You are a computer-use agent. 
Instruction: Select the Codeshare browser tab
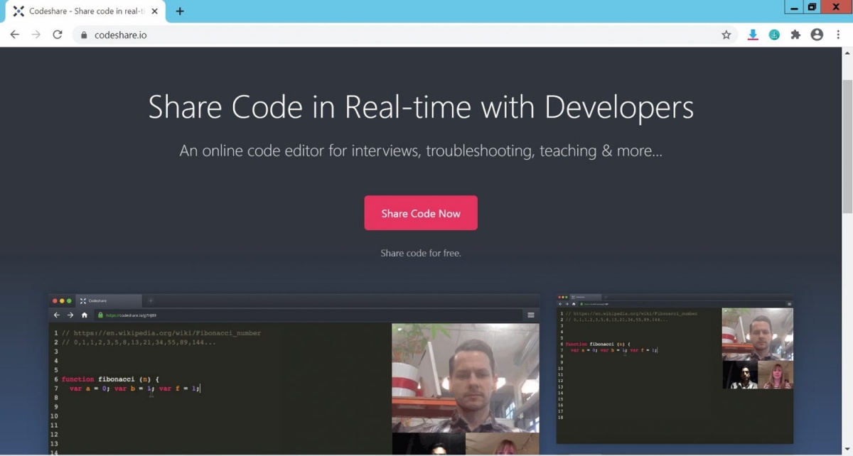[x=85, y=11]
